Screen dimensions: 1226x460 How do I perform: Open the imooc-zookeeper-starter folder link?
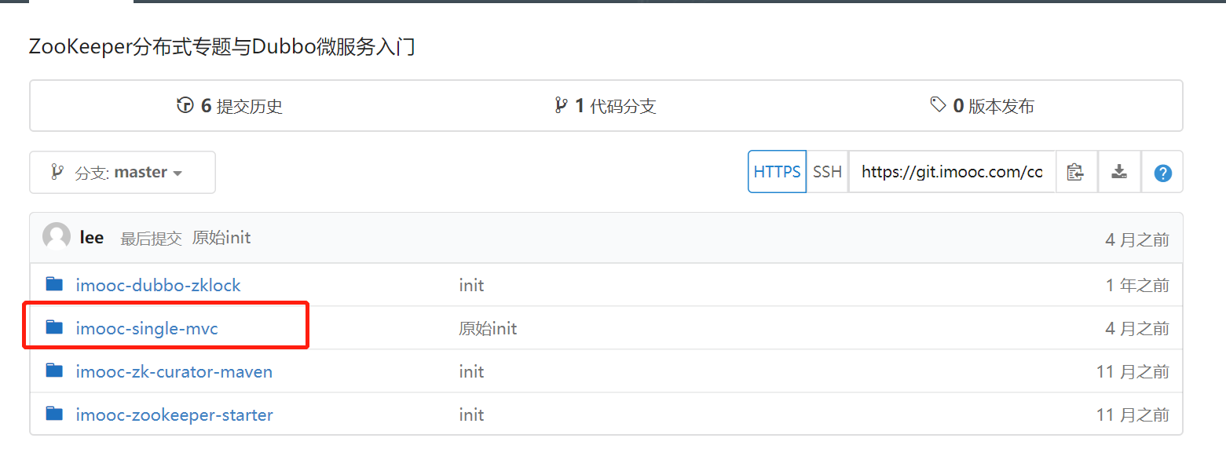[x=174, y=414]
